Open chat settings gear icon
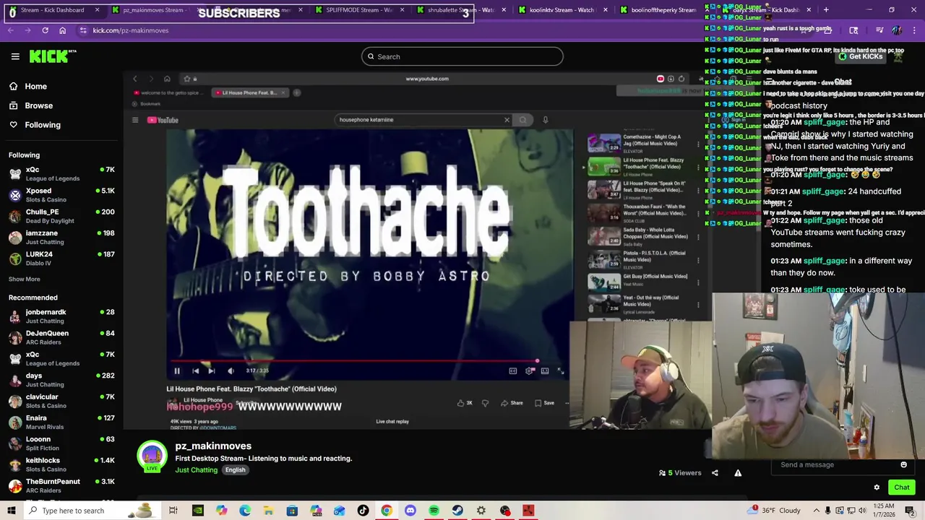 coord(877,487)
